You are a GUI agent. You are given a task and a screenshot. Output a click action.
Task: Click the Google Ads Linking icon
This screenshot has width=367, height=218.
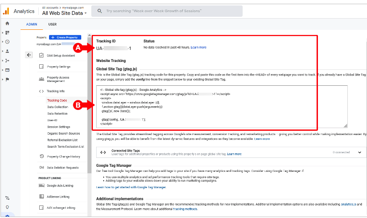(x=42, y=185)
